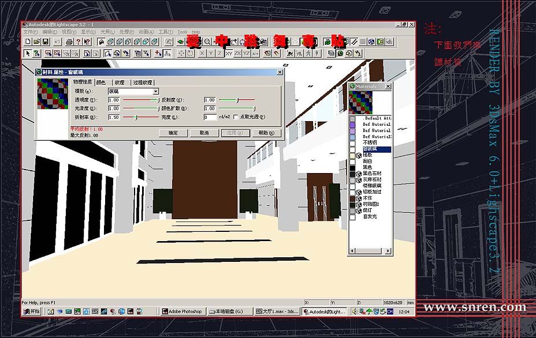Select the 木作 material in list
The height and width of the screenshot is (338, 536).
pos(367,198)
